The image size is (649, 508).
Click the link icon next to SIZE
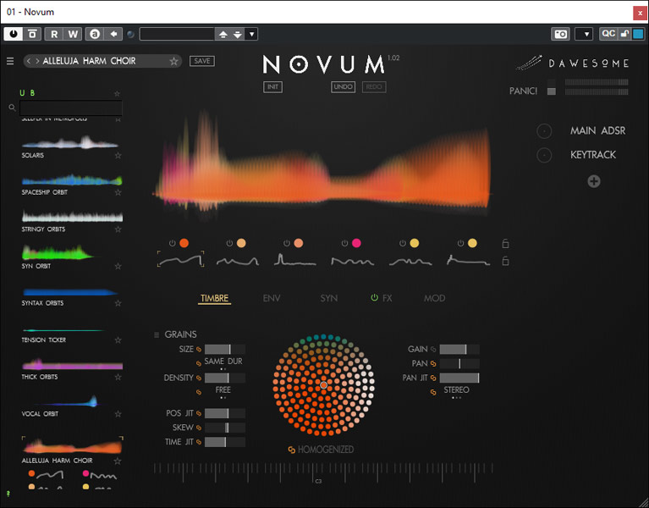click(x=199, y=349)
